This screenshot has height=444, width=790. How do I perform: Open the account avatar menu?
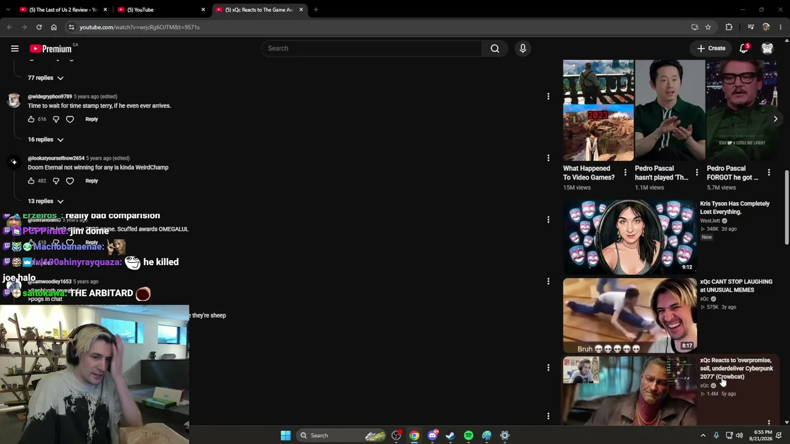click(x=767, y=48)
